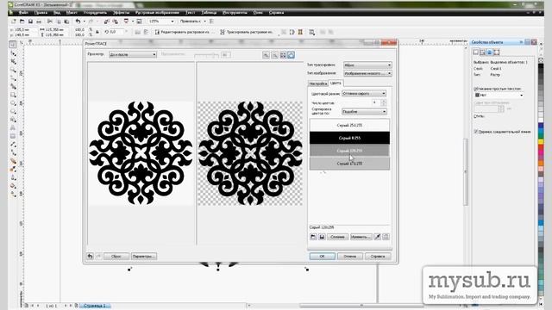The width and height of the screenshot is (552, 310).
Task: Open the image type dropdown
Action: tap(367, 73)
